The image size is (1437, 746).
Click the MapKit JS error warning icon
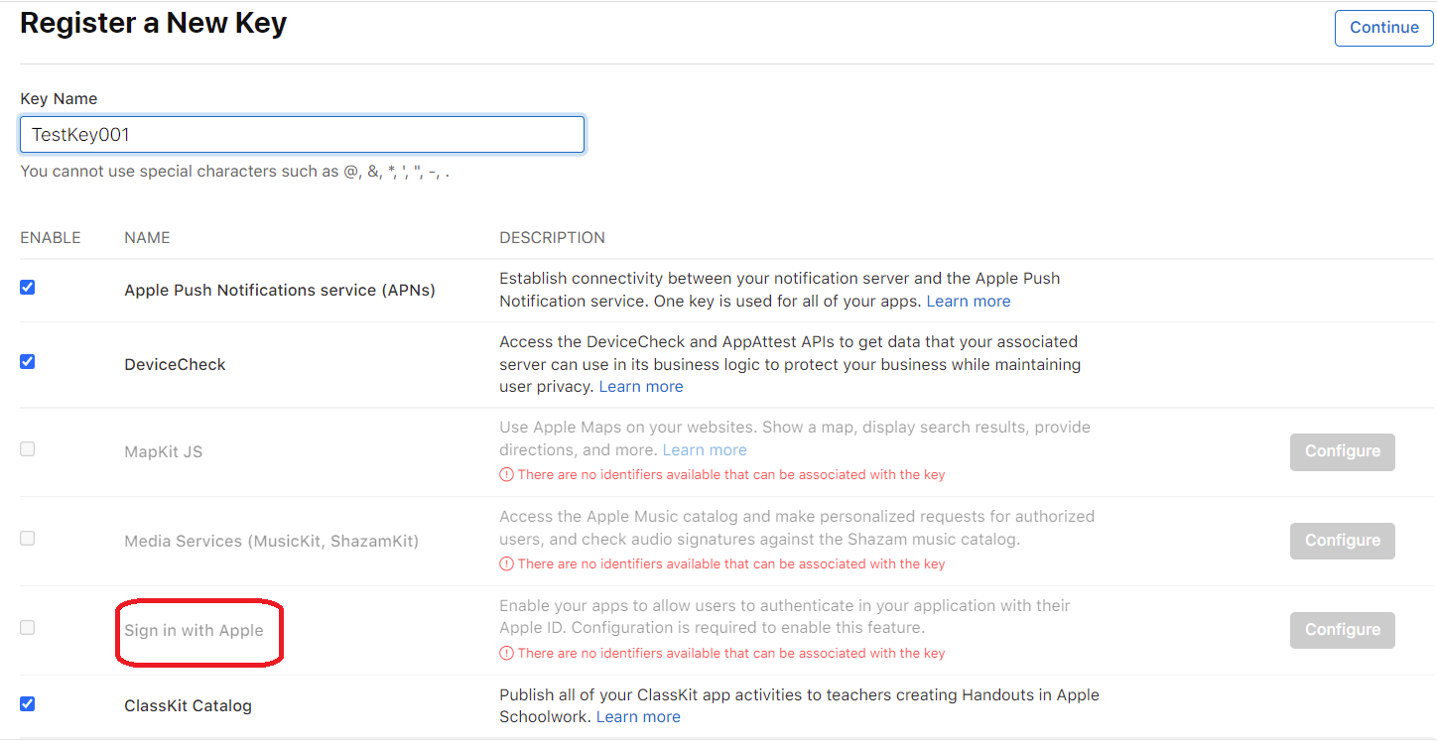tap(506, 475)
